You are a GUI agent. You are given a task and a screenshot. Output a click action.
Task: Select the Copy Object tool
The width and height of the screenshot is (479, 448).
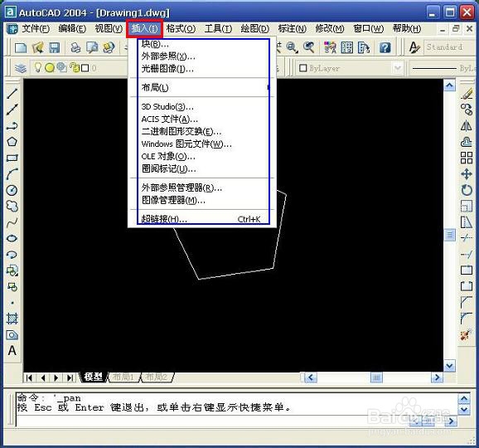[467, 110]
